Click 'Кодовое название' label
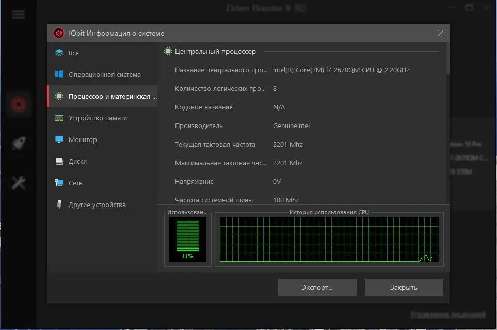The image size is (497, 330). (204, 107)
